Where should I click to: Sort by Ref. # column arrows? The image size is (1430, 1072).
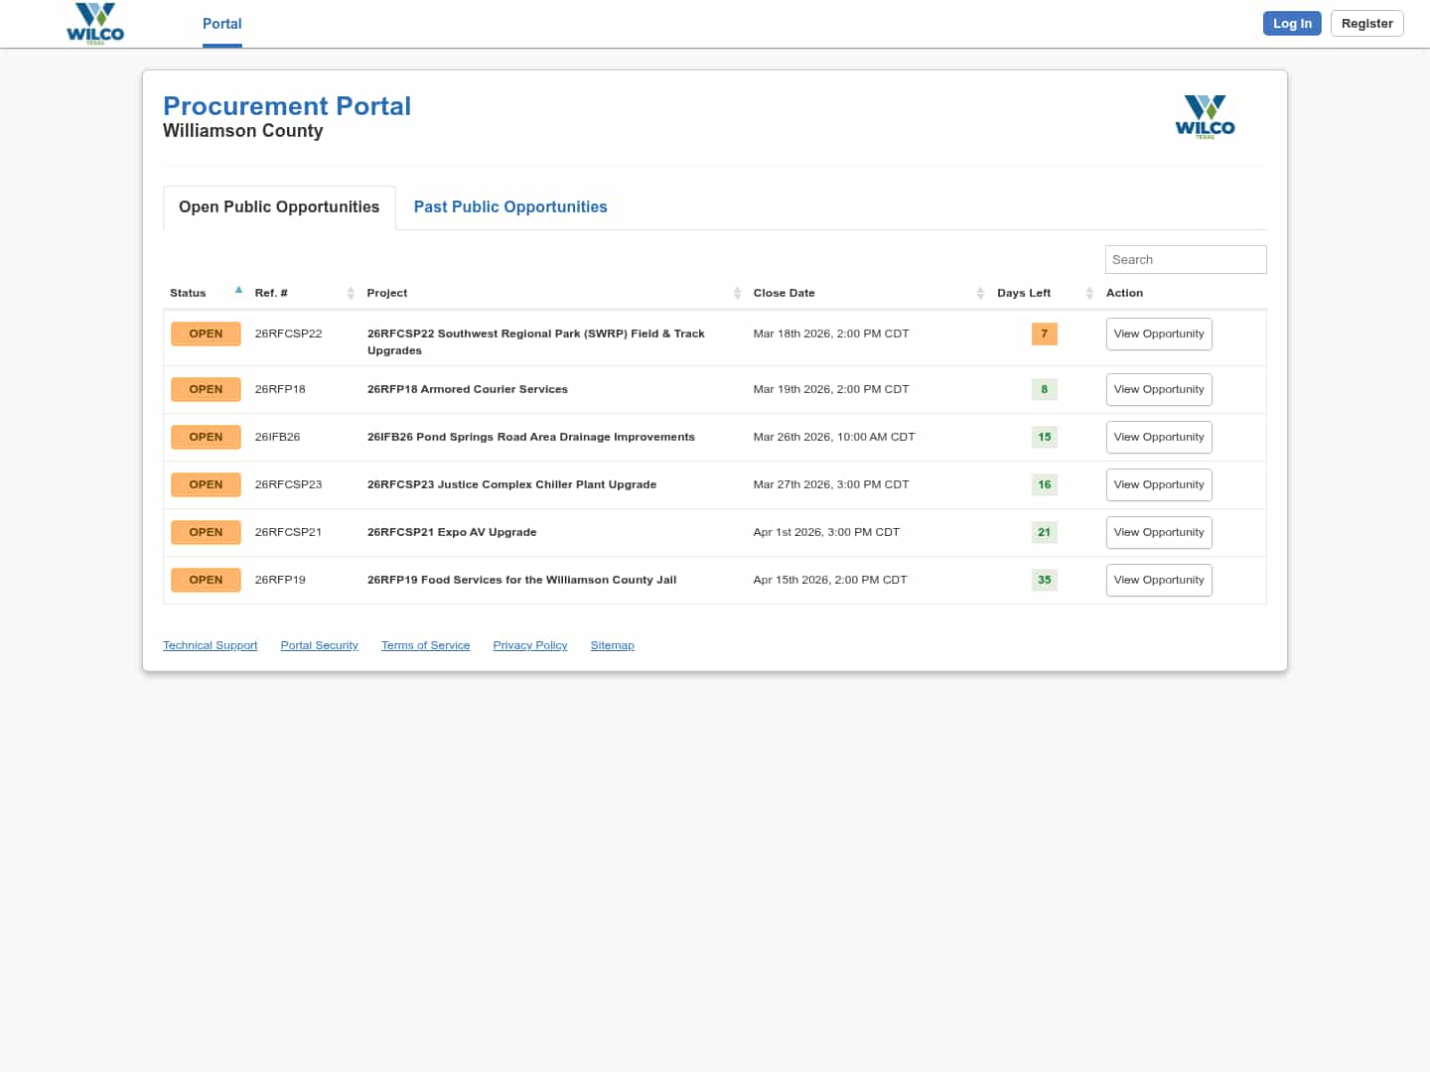tap(351, 293)
